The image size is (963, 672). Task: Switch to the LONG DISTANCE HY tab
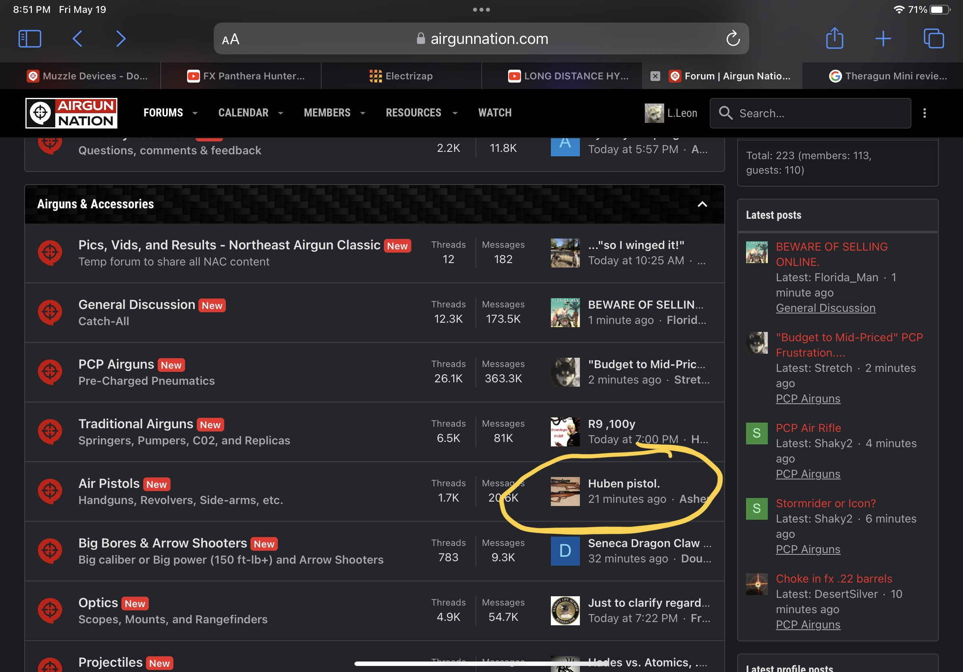[x=562, y=76]
